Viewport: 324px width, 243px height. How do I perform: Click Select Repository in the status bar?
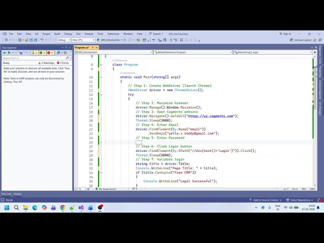[299, 200]
